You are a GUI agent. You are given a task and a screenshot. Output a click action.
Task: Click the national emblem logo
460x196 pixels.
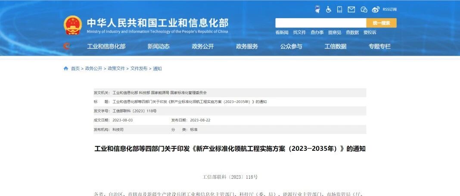point(73,25)
